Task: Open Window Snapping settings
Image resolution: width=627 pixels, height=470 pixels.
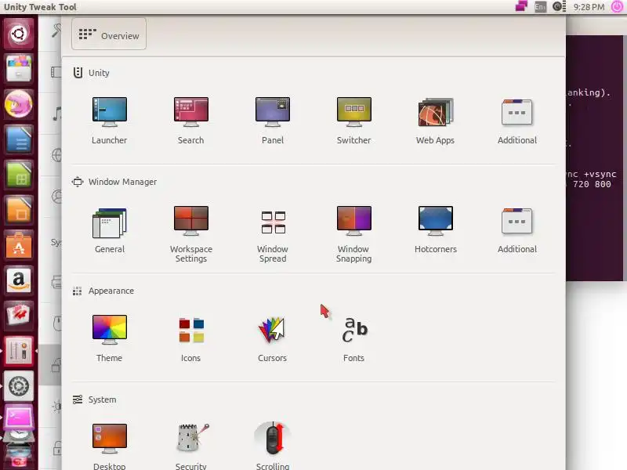Action: tap(354, 234)
